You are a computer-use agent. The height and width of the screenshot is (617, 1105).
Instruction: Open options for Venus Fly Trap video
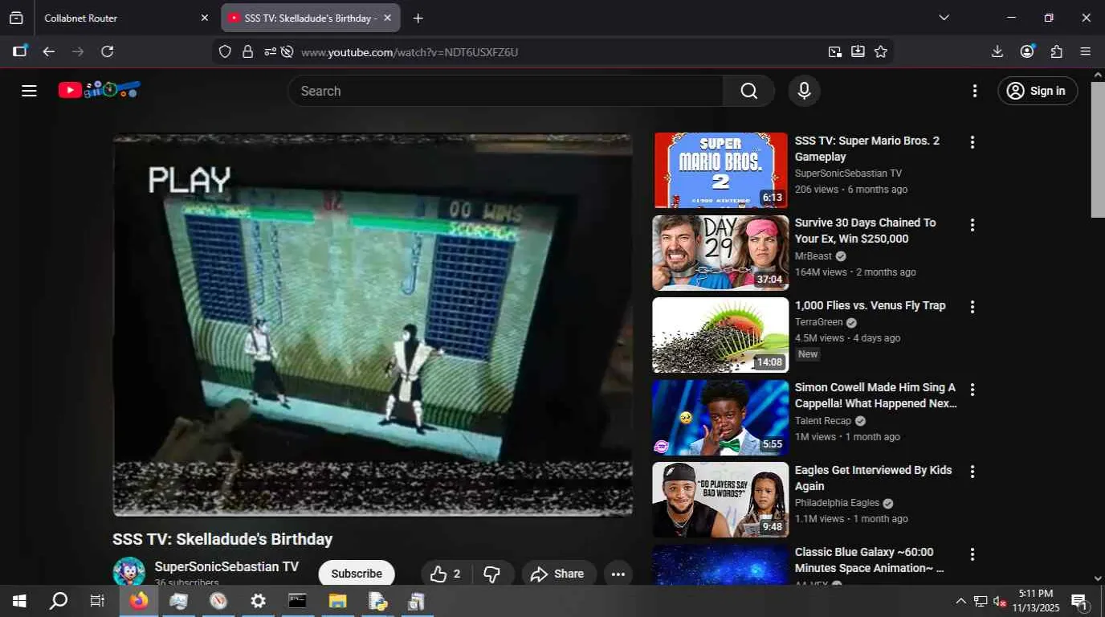pyautogui.click(x=972, y=307)
